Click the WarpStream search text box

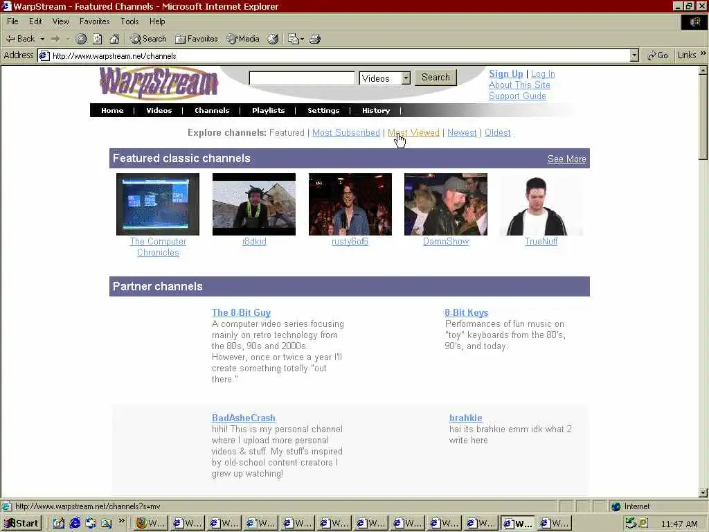tap(302, 78)
